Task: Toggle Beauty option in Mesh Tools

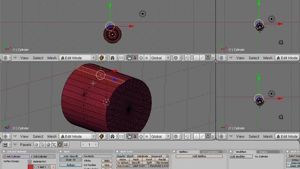Action: pos(121,156)
